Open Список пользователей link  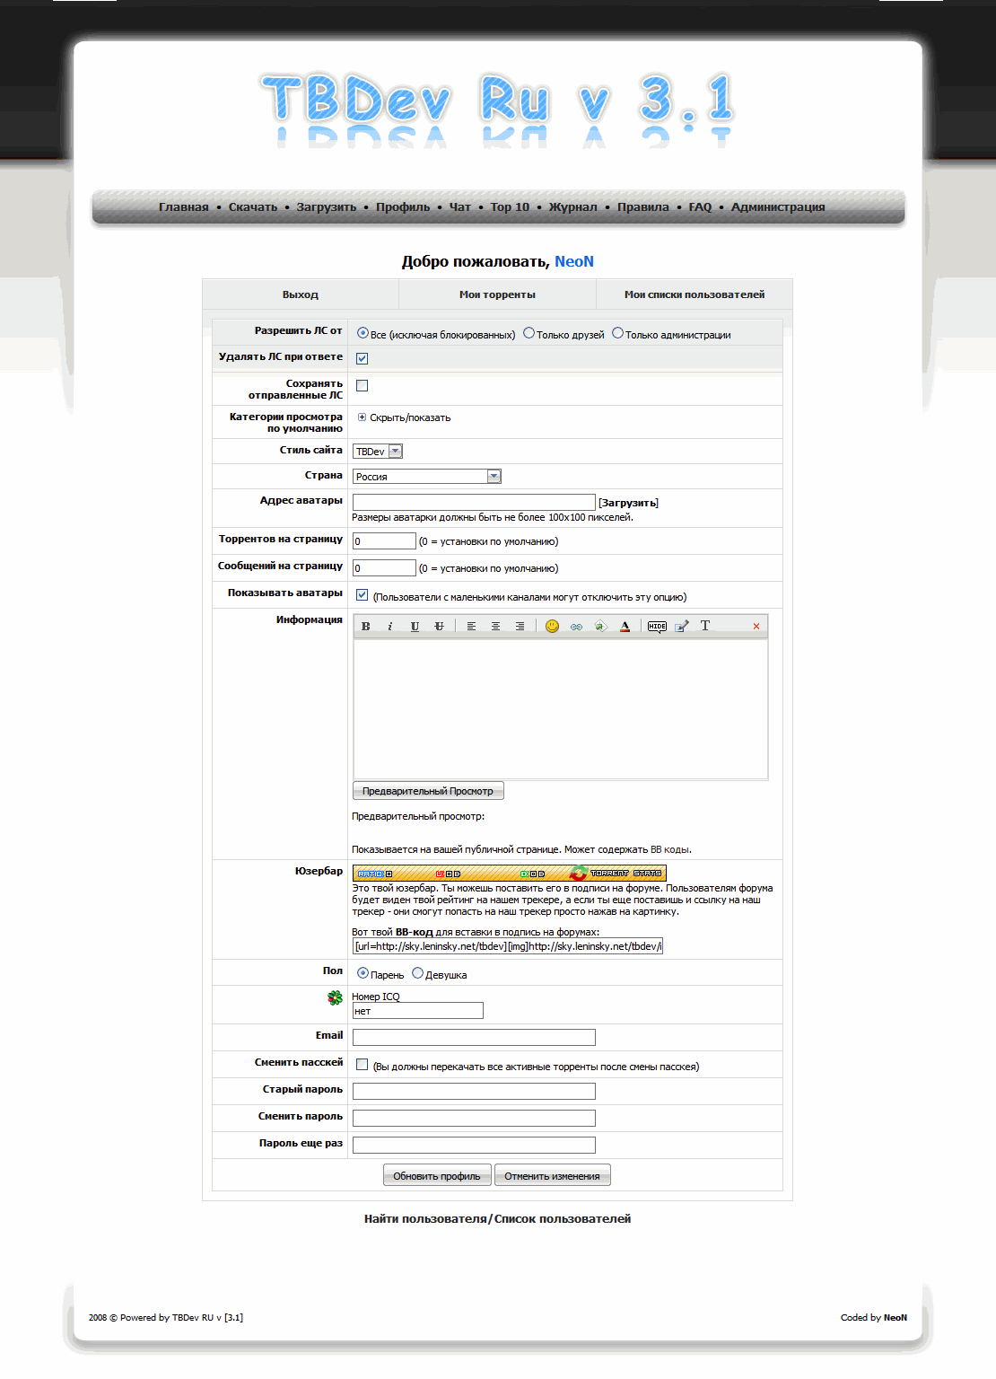click(x=563, y=1219)
